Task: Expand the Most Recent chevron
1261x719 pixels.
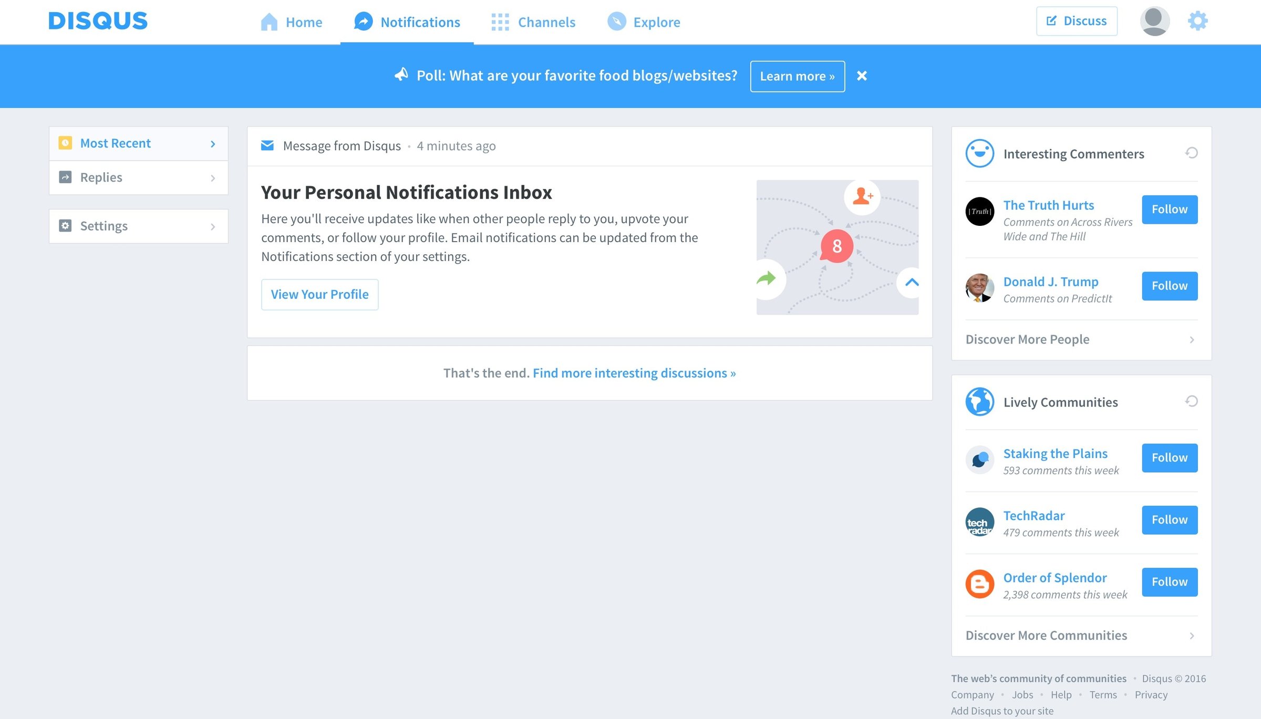Action: (213, 144)
